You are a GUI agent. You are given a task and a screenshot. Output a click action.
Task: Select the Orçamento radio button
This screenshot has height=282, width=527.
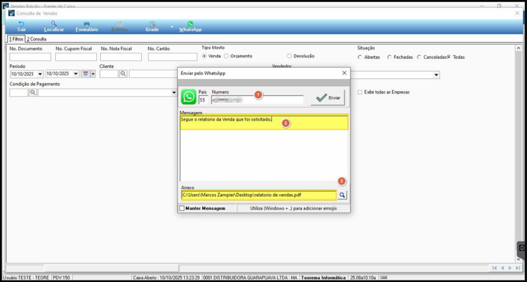[x=226, y=56]
